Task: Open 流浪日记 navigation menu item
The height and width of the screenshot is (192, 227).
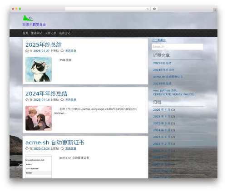Action: pos(64,33)
